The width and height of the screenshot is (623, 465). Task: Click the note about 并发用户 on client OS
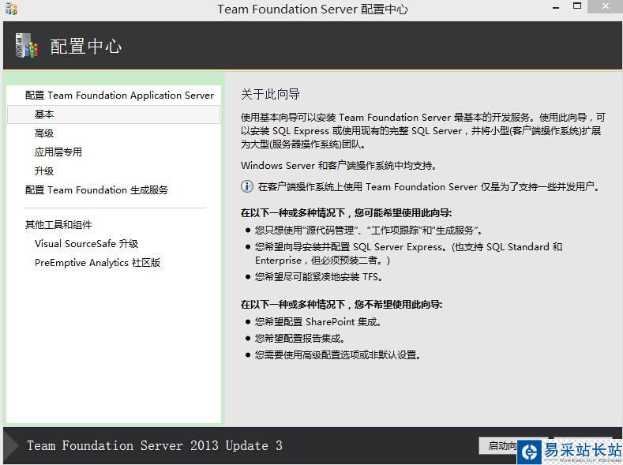429,186
